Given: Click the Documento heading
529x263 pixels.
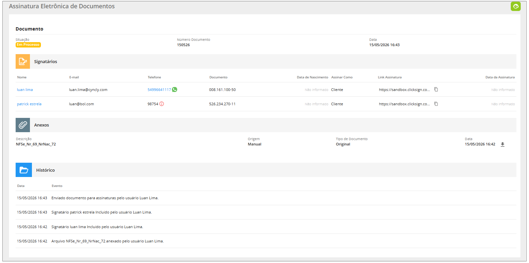Looking at the screenshot, I should (30, 29).
